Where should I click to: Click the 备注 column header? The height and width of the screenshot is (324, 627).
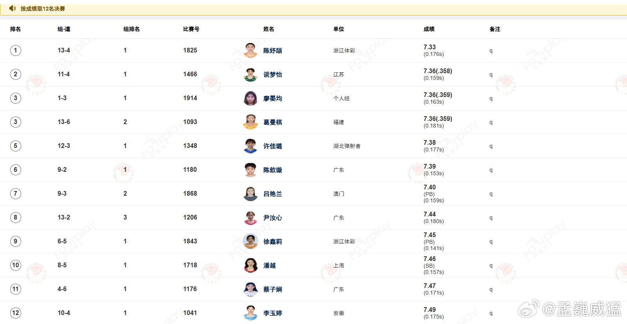pyautogui.click(x=495, y=29)
